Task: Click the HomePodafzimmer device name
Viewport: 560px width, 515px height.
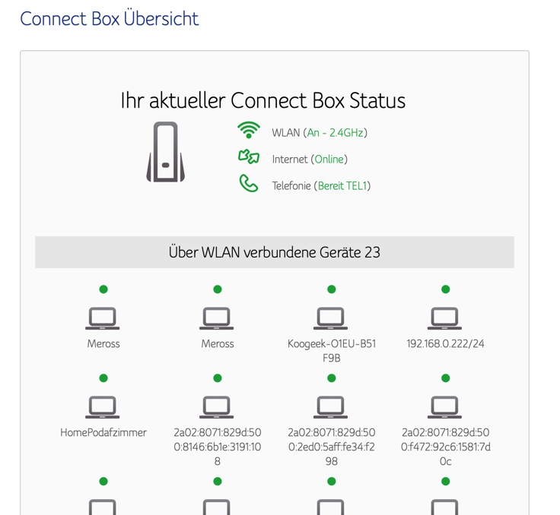Action: pyautogui.click(x=103, y=433)
